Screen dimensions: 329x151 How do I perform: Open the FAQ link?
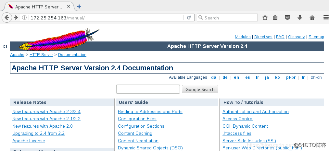pos(280,37)
